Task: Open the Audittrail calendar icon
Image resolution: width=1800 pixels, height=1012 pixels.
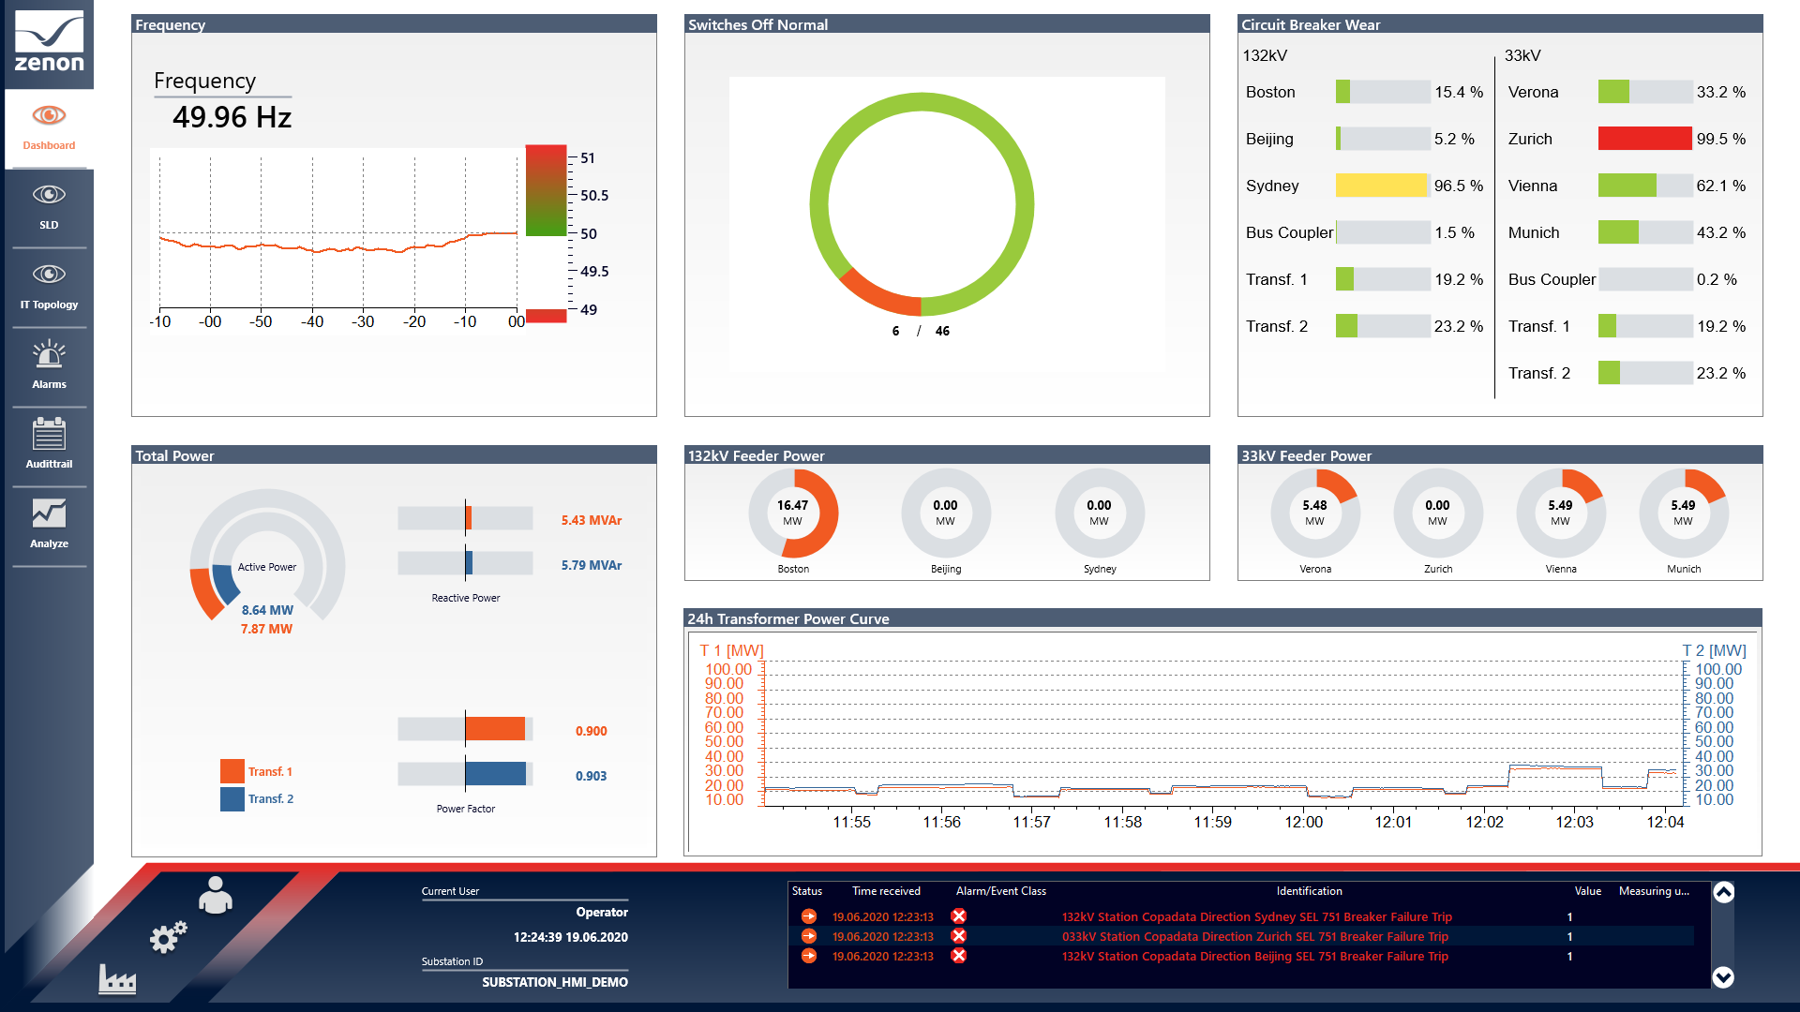Action: click(49, 435)
